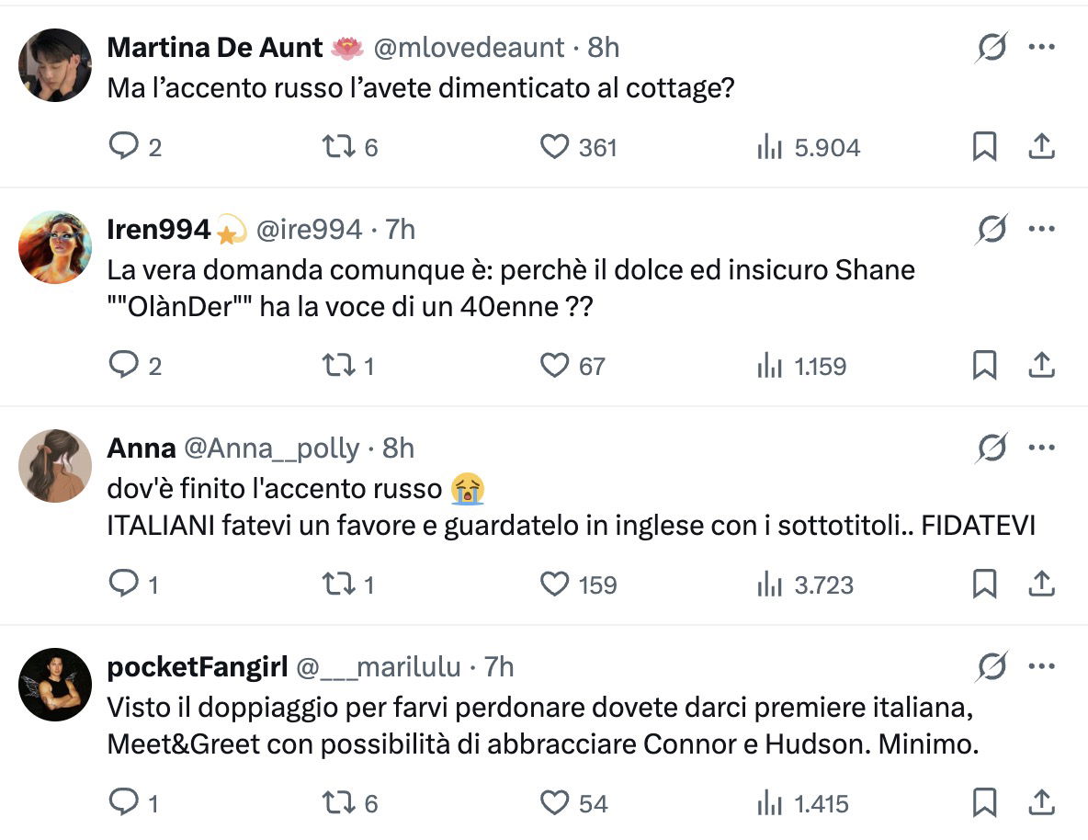Reply to Martina De Aunt's tweet

[x=123, y=147]
